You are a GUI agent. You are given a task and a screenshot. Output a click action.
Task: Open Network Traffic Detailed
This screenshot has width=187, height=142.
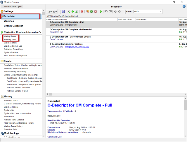click(x=14, y=120)
